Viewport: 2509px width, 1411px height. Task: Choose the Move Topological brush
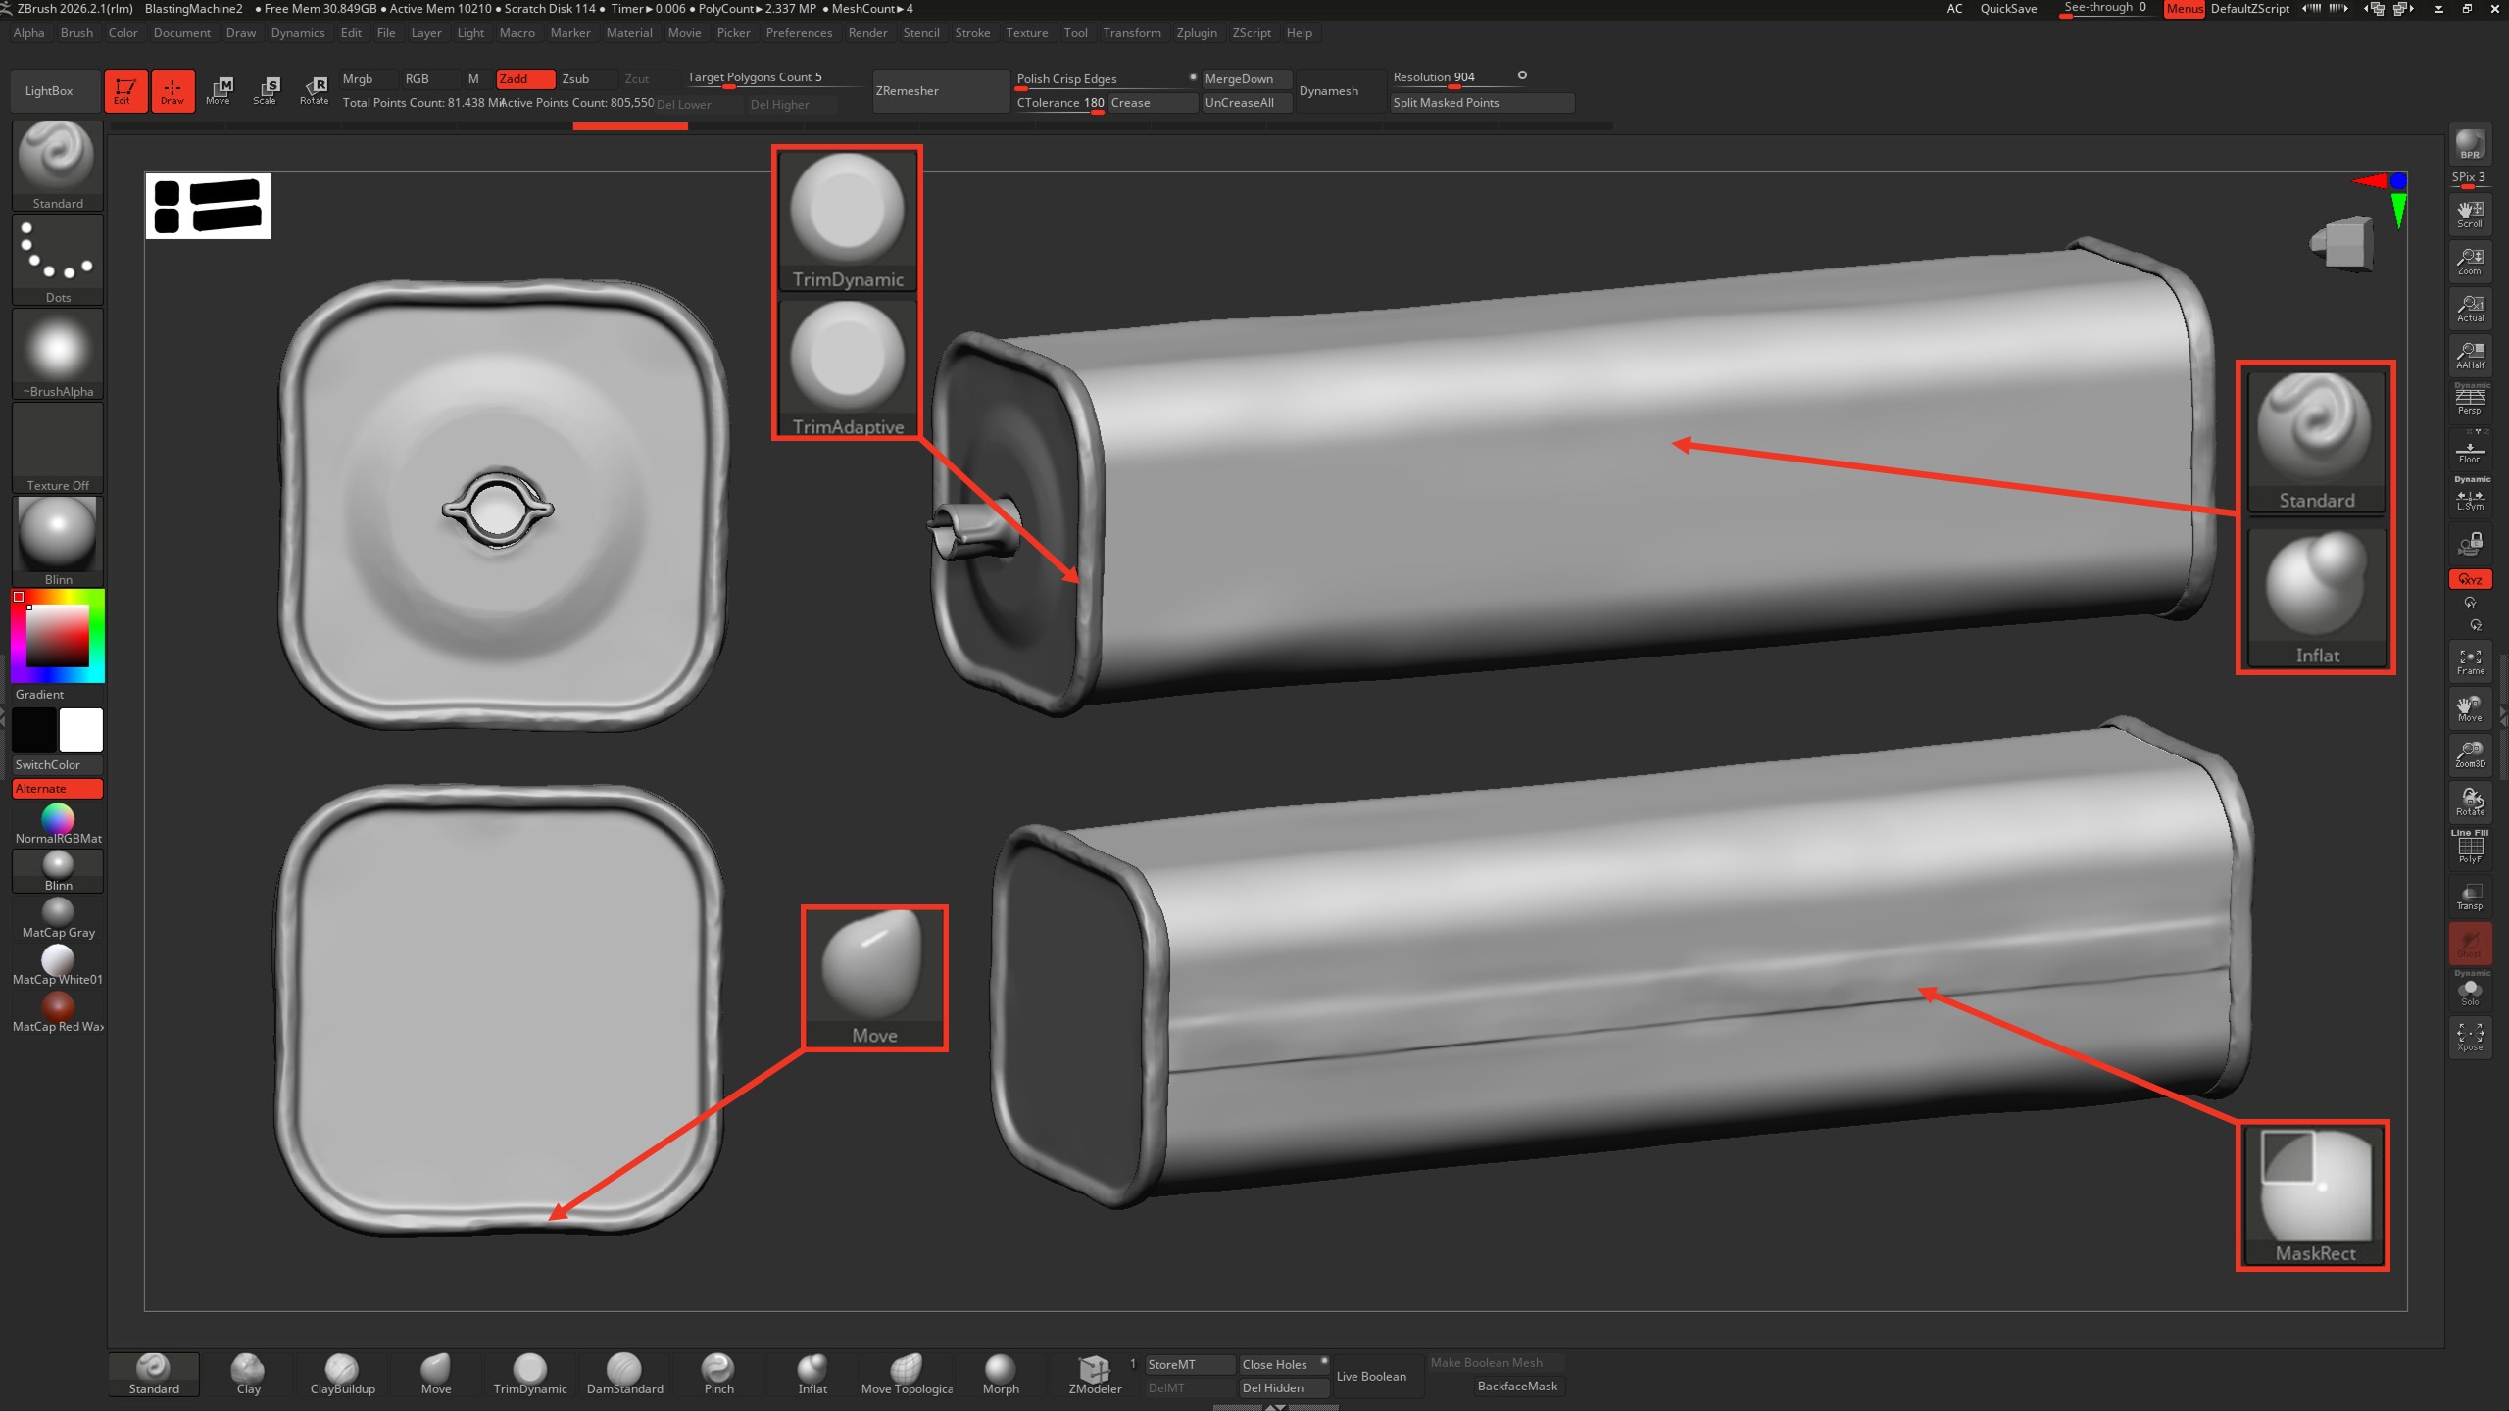pos(907,1374)
